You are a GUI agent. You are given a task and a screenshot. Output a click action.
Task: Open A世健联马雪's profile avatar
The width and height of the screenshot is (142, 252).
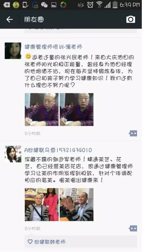[x=13, y=154]
